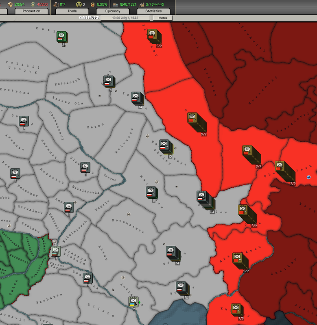Click the Morozovsk province in green territory
This screenshot has height=325, width=317.
pos(18,258)
